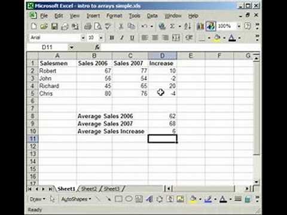Image resolution: width=287 pixels, height=215 pixels.
Task: Open the Font name dropdown showing Arial
Action: coord(83,38)
